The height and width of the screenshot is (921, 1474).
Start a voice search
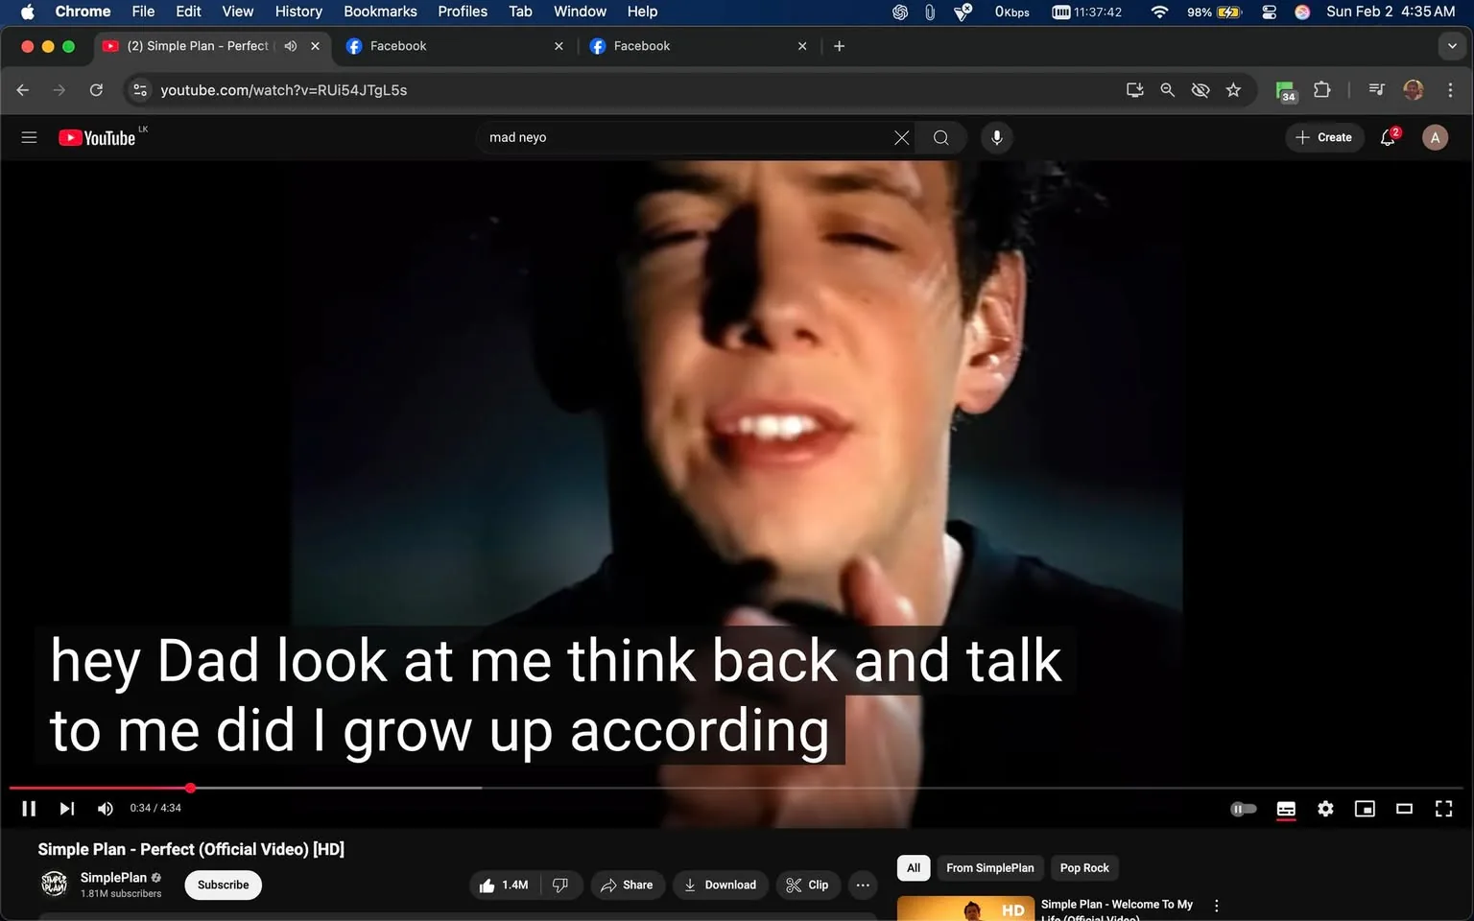(x=996, y=137)
